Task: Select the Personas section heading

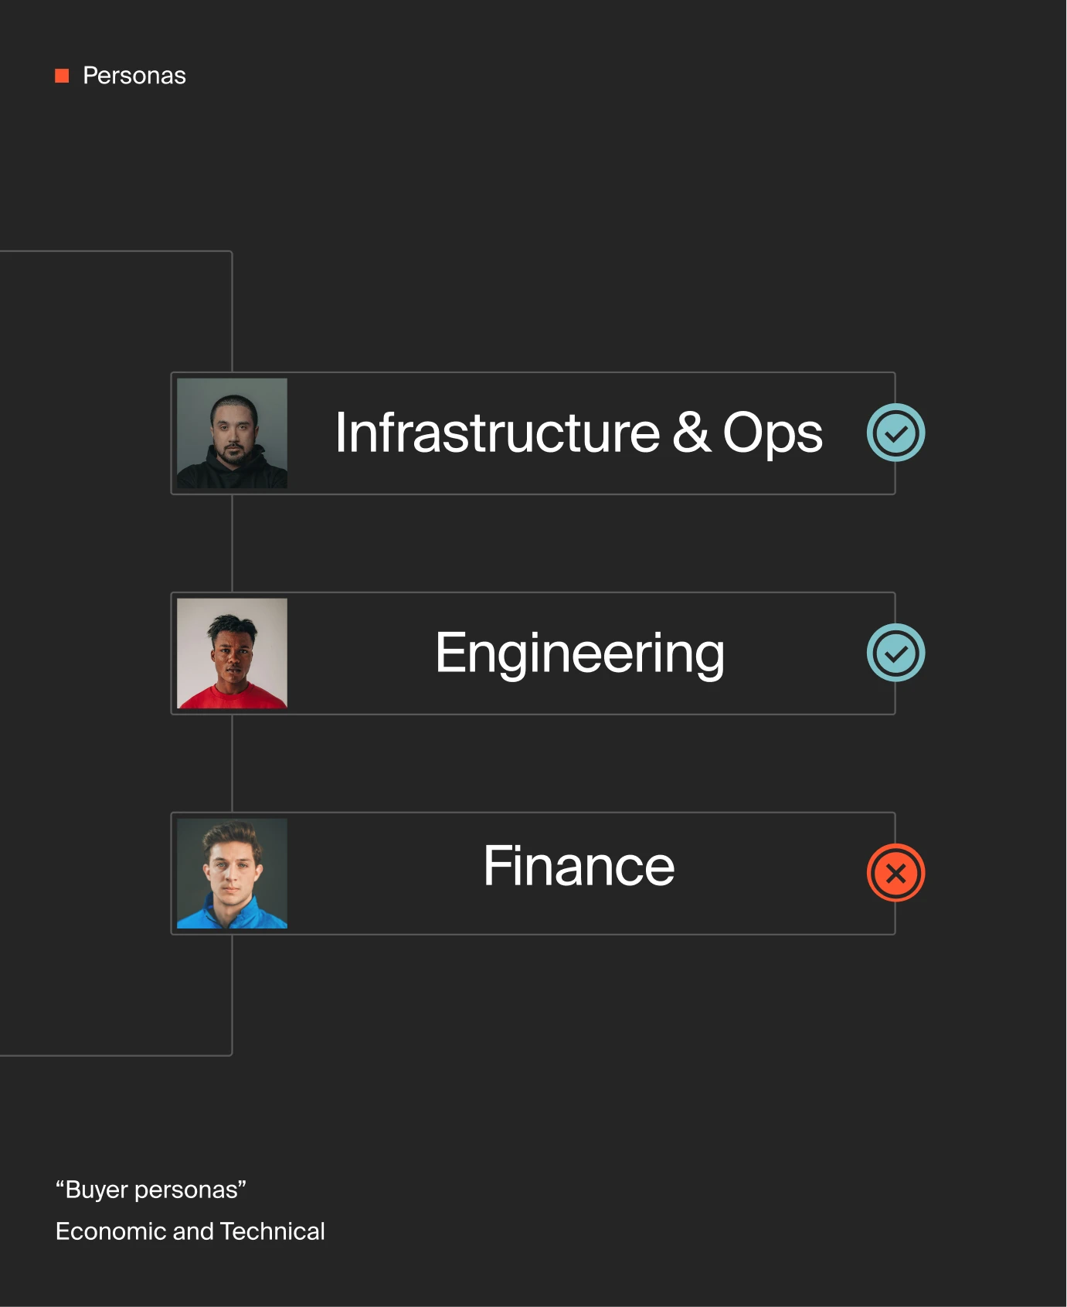Action: pos(134,76)
